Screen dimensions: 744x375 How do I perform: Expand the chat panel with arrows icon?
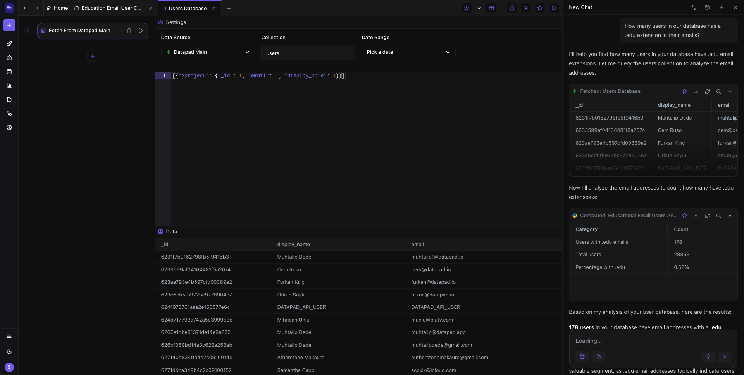(x=694, y=7)
